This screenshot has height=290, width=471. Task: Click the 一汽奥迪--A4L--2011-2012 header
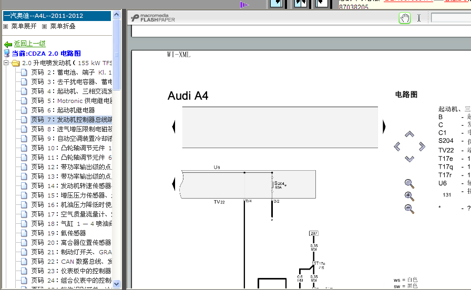point(57,16)
